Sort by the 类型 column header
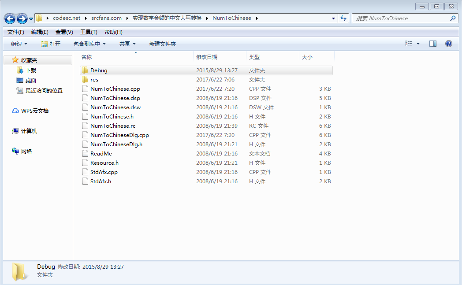This screenshot has width=462, height=285. [254, 57]
